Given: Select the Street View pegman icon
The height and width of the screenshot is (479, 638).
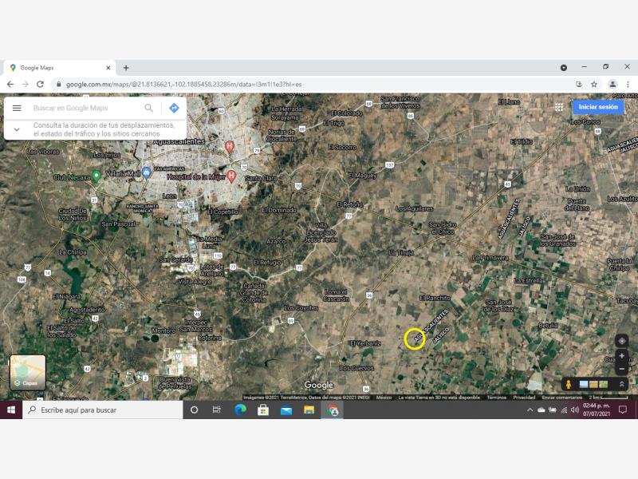Looking at the screenshot, I should coord(569,384).
